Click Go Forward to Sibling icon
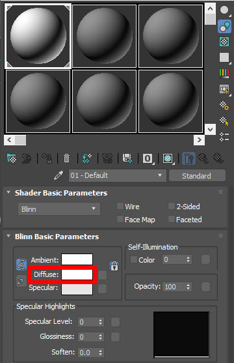 [218, 158]
